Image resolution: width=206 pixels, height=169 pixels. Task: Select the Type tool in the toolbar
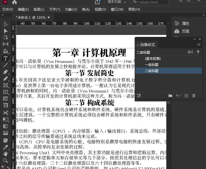coord(5,58)
